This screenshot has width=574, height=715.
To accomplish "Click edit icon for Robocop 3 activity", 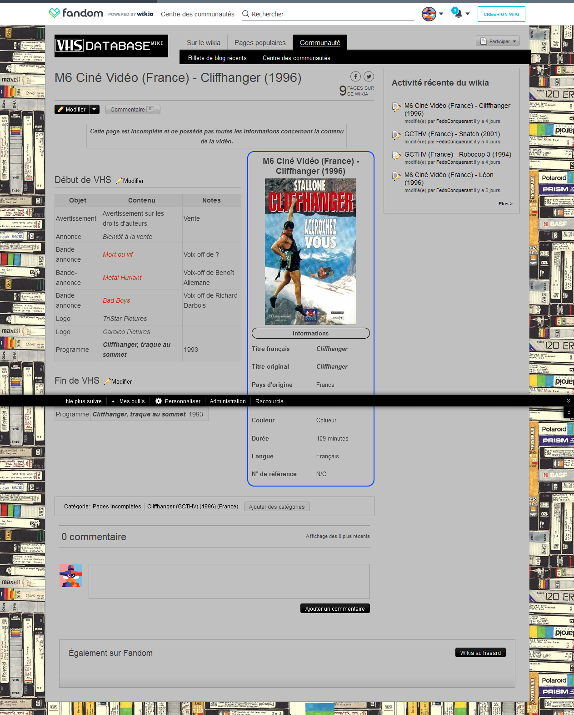I will (x=396, y=156).
